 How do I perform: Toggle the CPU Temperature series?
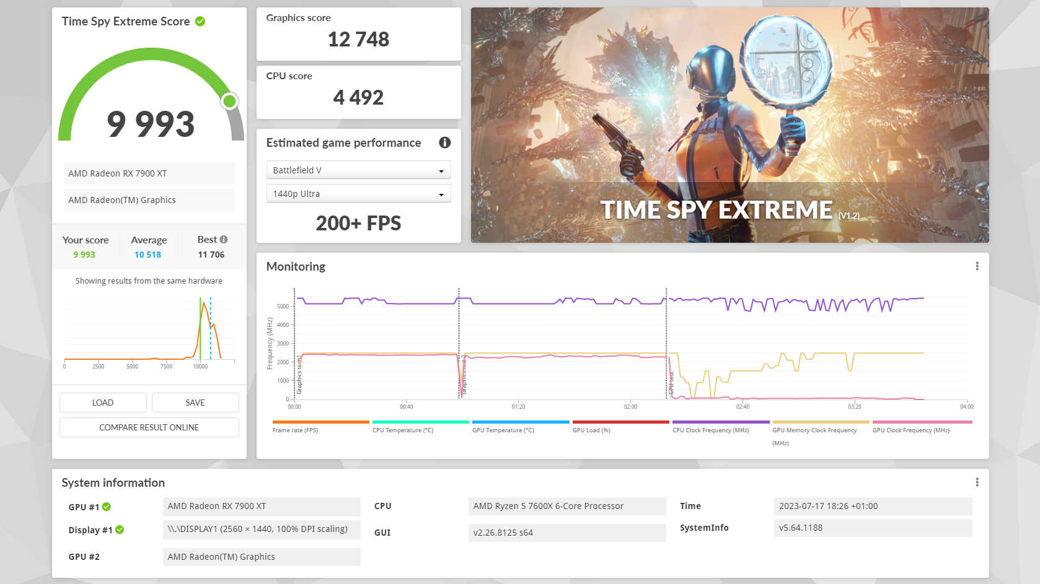click(x=420, y=421)
